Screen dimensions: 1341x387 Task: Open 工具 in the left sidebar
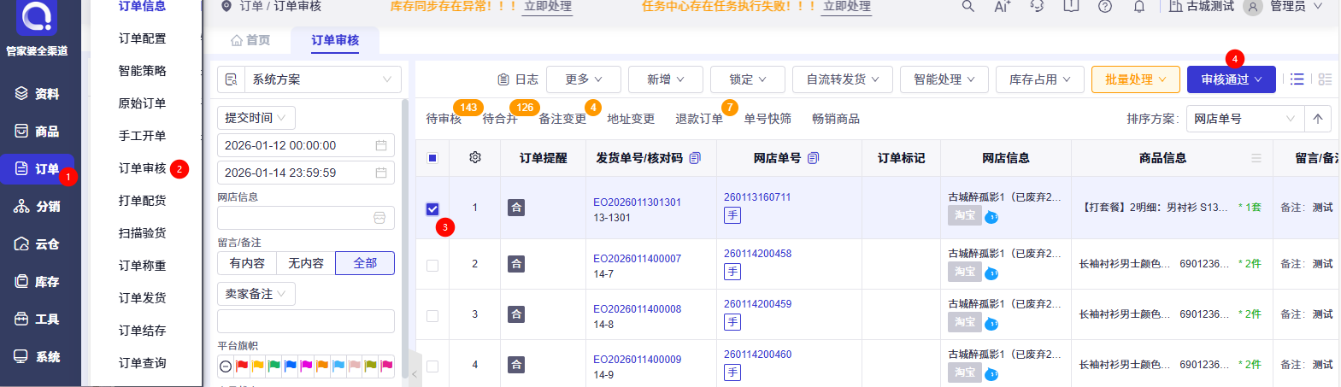(x=38, y=320)
